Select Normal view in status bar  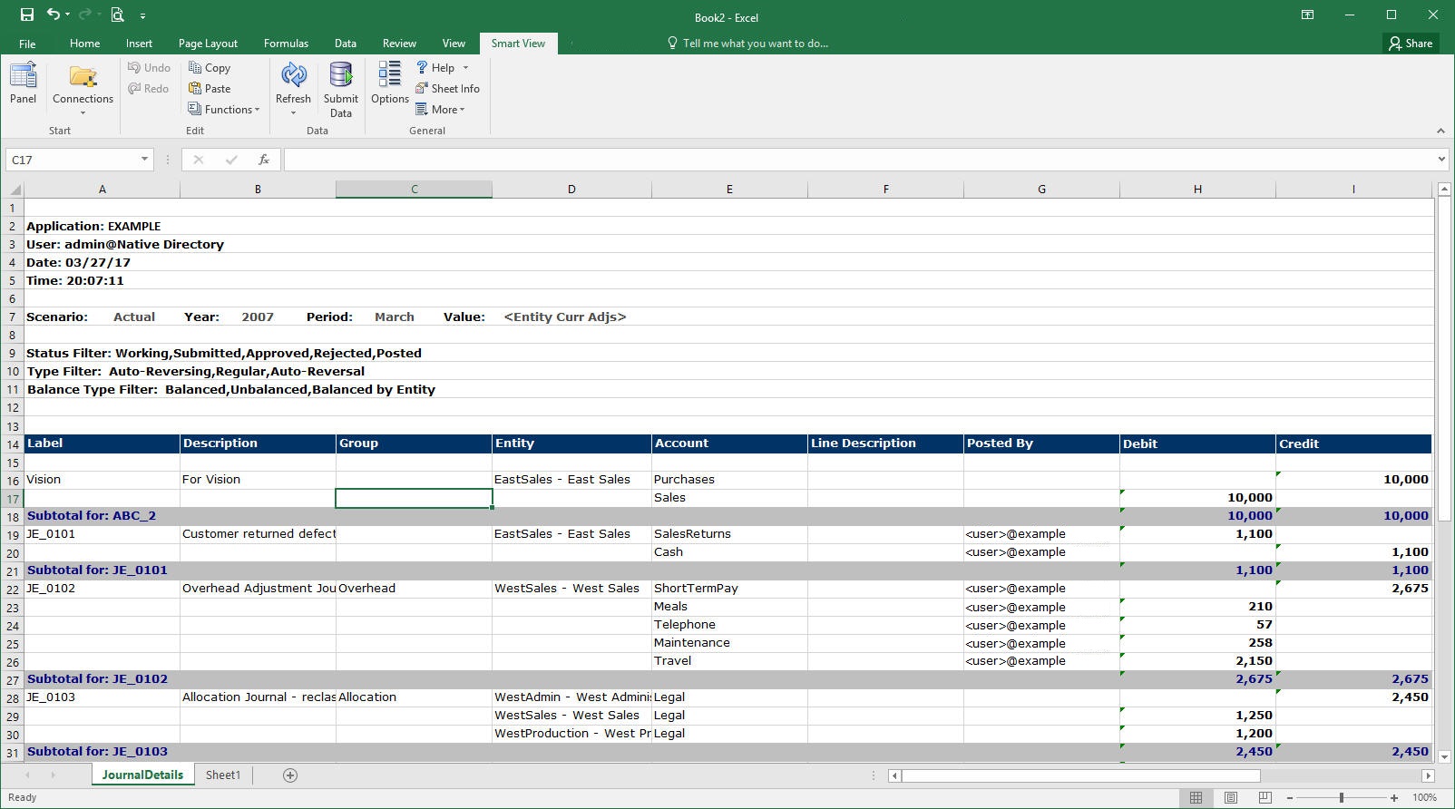coord(1196,798)
